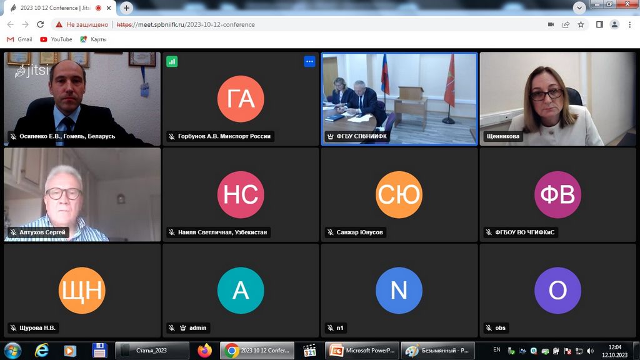The image size is (640, 360).
Task: Open the Chrome profile avatar
Action: pos(614,24)
